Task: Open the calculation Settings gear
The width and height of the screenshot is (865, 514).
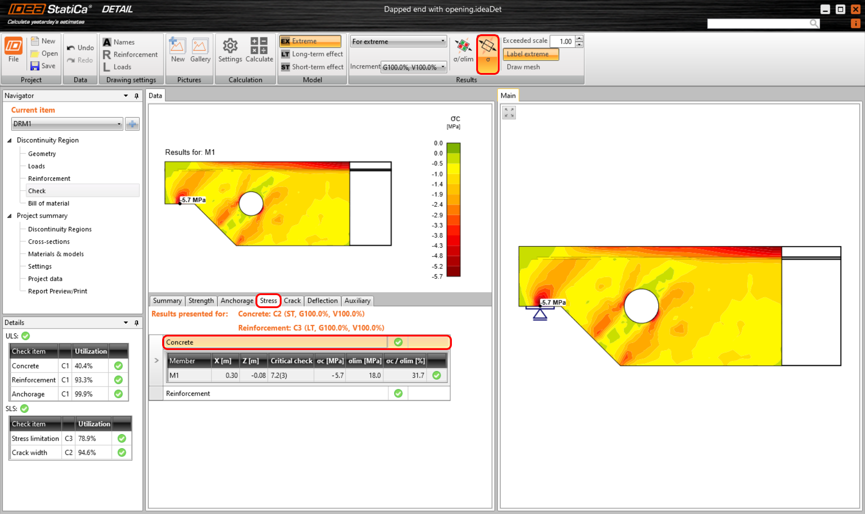Action: pyautogui.click(x=230, y=50)
